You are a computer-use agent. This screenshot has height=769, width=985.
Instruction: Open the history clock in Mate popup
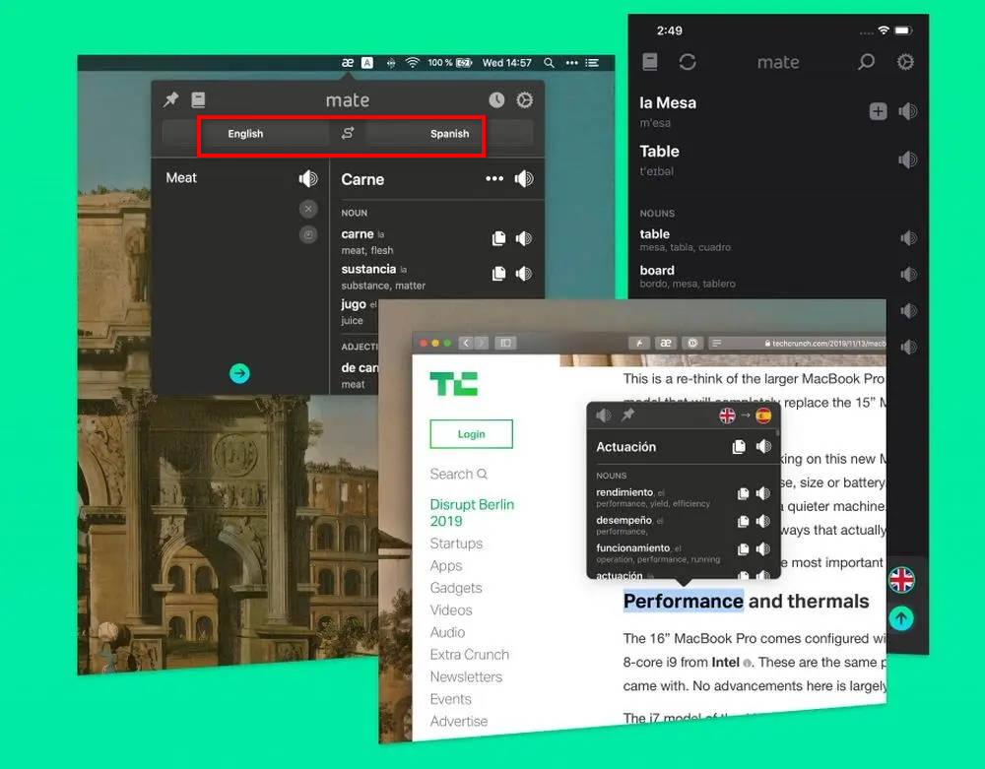click(x=496, y=100)
